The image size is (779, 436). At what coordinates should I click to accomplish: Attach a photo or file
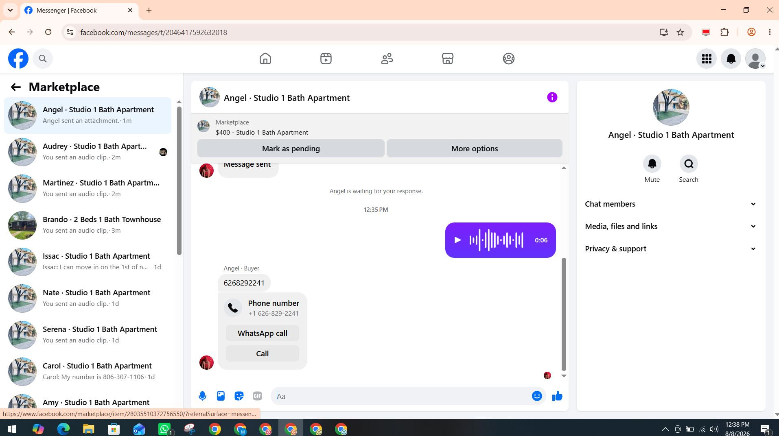221,396
